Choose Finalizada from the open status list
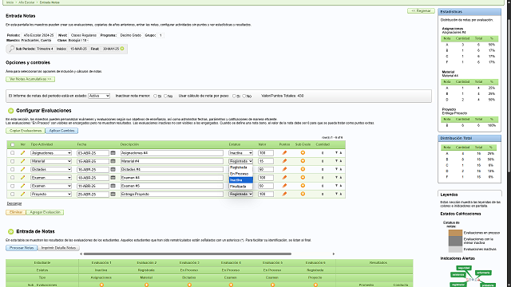This screenshot has width=511, height=287. (240, 187)
